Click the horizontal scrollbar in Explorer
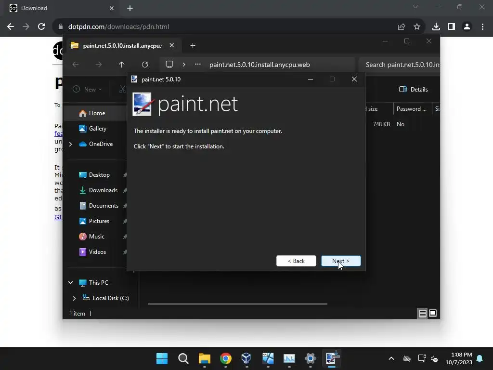The height and width of the screenshot is (370, 493). [x=237, y=304]
